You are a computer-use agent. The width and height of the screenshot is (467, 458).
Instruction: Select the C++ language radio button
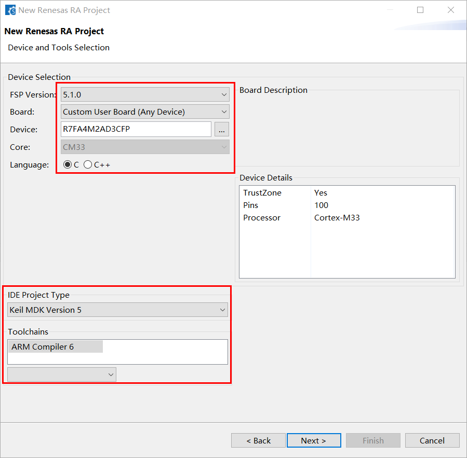tap(88, 164)
